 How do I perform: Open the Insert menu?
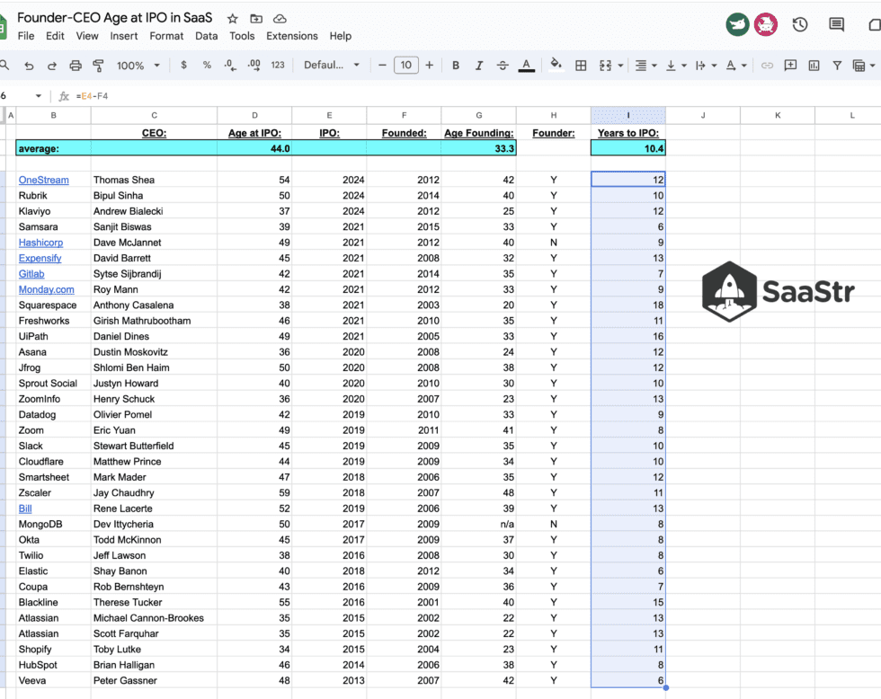(x=124, y=36)
